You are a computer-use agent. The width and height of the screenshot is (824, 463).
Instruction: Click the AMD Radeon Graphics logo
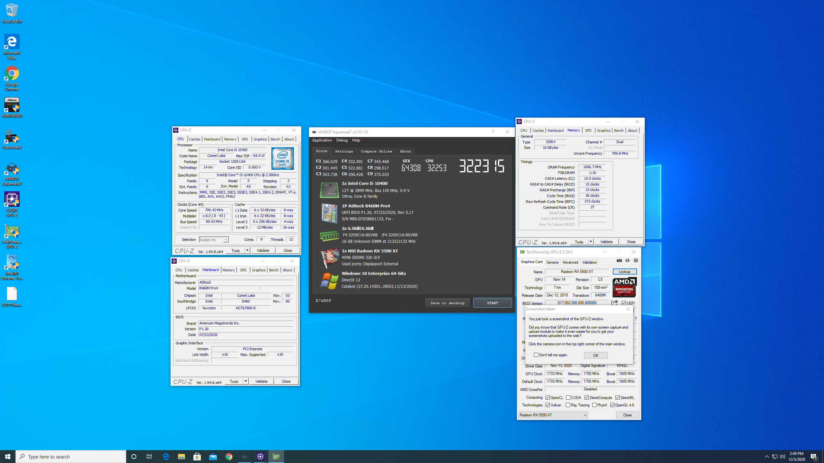coord(624,287)
